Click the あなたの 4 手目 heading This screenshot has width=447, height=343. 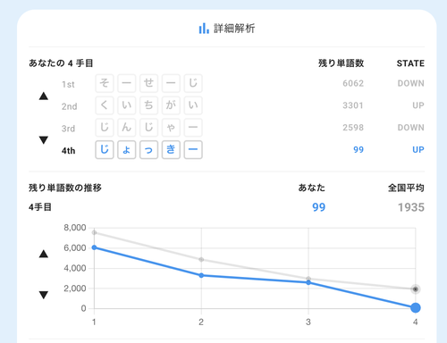tap(61, 63)
